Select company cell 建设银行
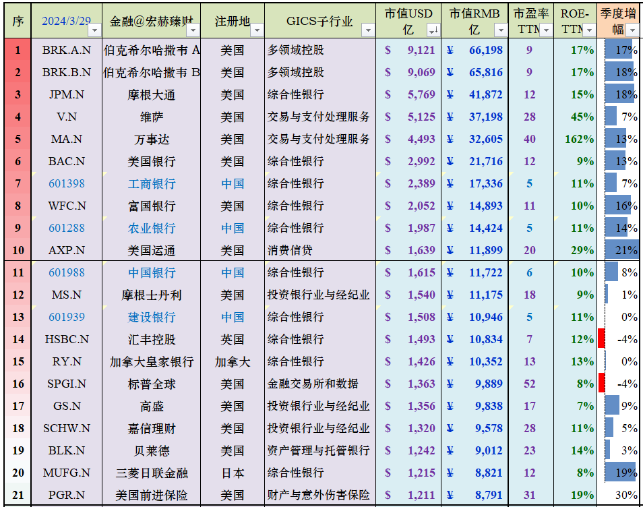Viewport: 643px width, 507px height. (152, 317)
